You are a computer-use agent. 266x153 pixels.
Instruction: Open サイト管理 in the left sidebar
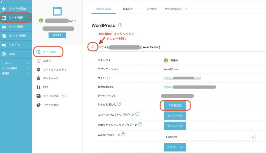click(x=16, y=18)
